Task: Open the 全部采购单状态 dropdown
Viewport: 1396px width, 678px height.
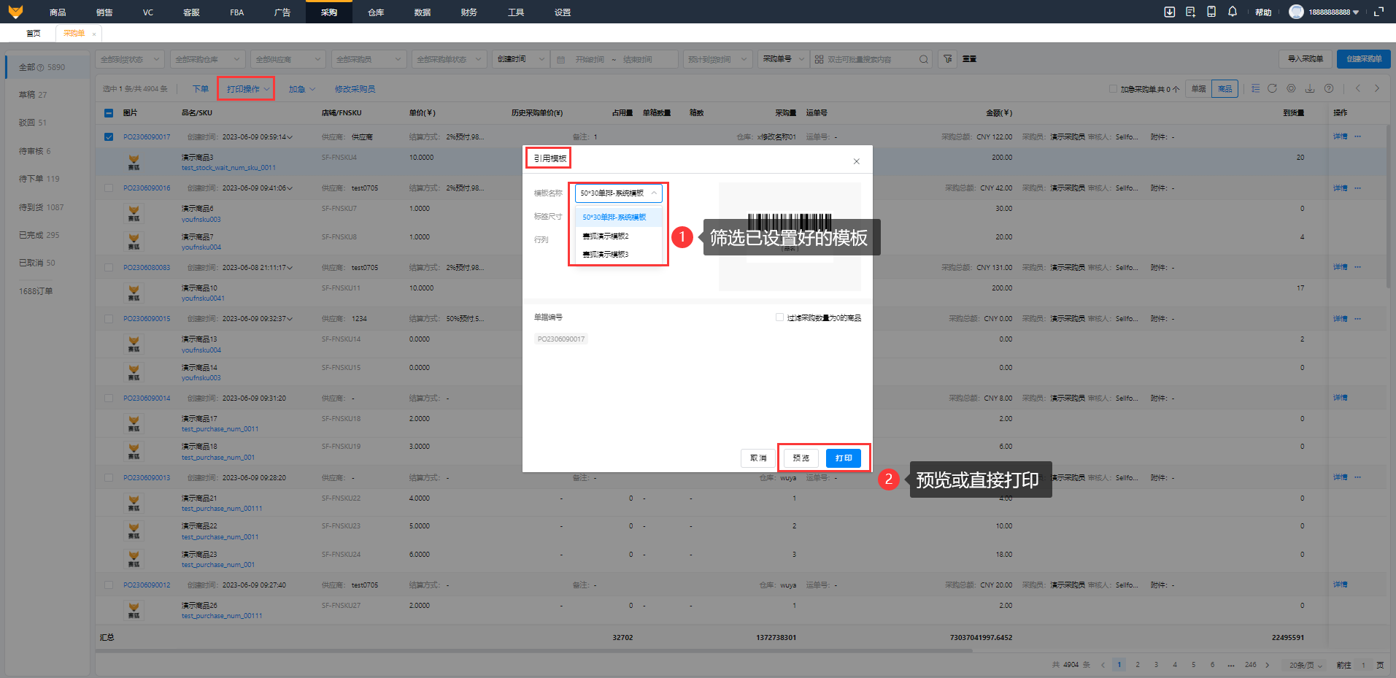Action: [449, 59]
